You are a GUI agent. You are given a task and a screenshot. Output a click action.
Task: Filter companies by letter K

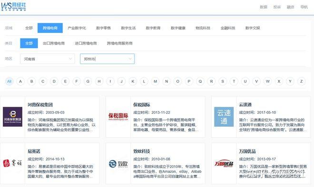pyautogui.click(x=133, y=81)
